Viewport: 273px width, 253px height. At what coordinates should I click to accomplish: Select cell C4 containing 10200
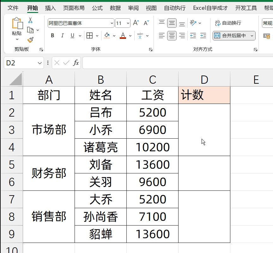coord(153,147)
